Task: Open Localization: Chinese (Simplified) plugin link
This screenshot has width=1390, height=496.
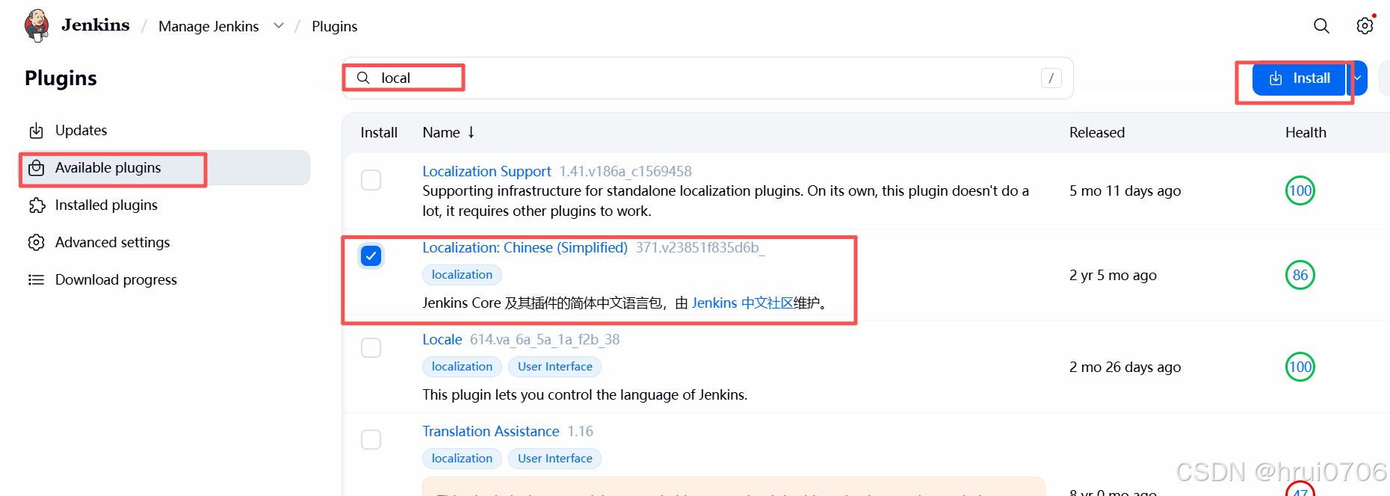Action: pyautogui.click(x=525, y=247)
